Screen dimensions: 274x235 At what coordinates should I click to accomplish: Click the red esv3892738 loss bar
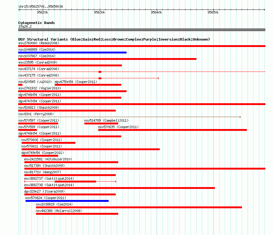(x=119, y=188)
